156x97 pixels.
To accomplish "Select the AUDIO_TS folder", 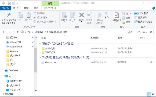I will coord(48,48).
